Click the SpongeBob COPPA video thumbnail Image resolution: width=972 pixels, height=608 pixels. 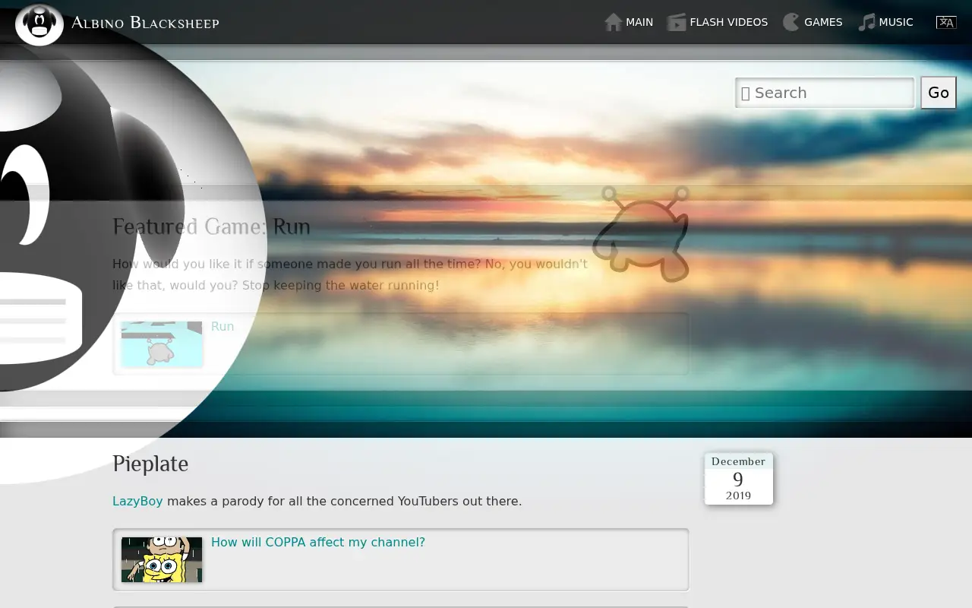[x=162, y=559]
